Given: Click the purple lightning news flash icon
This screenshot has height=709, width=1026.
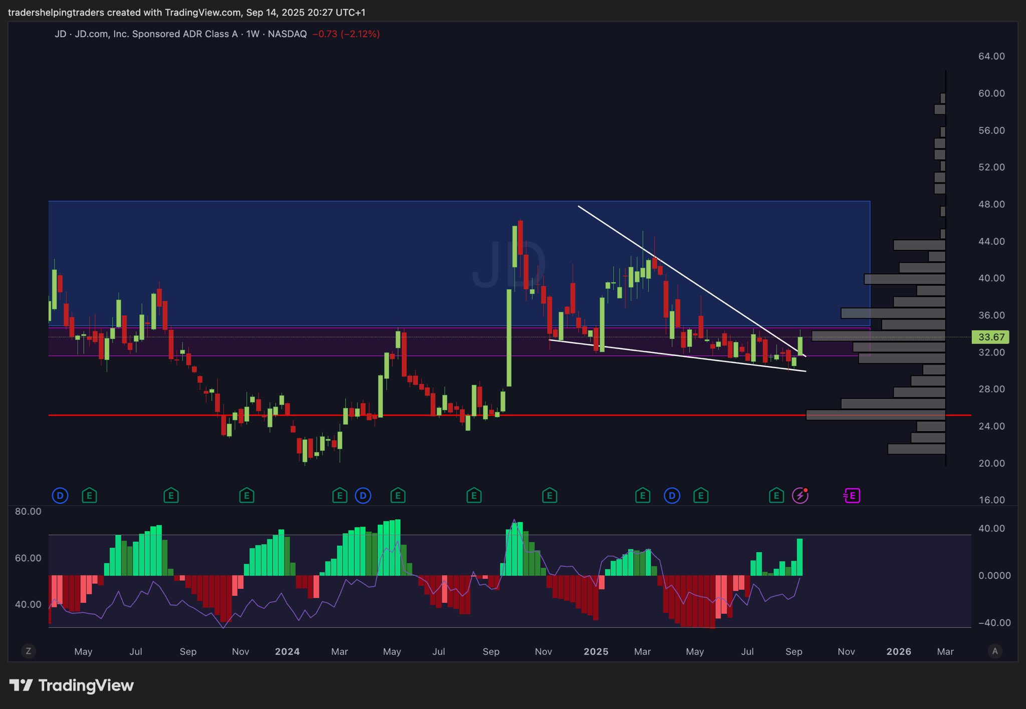Looking at the screenshot, I should (800, 496).
